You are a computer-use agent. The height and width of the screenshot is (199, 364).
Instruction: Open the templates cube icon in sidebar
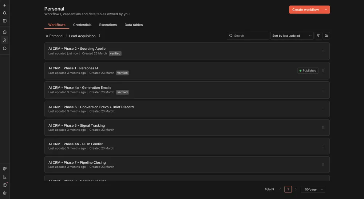(5, 168)
